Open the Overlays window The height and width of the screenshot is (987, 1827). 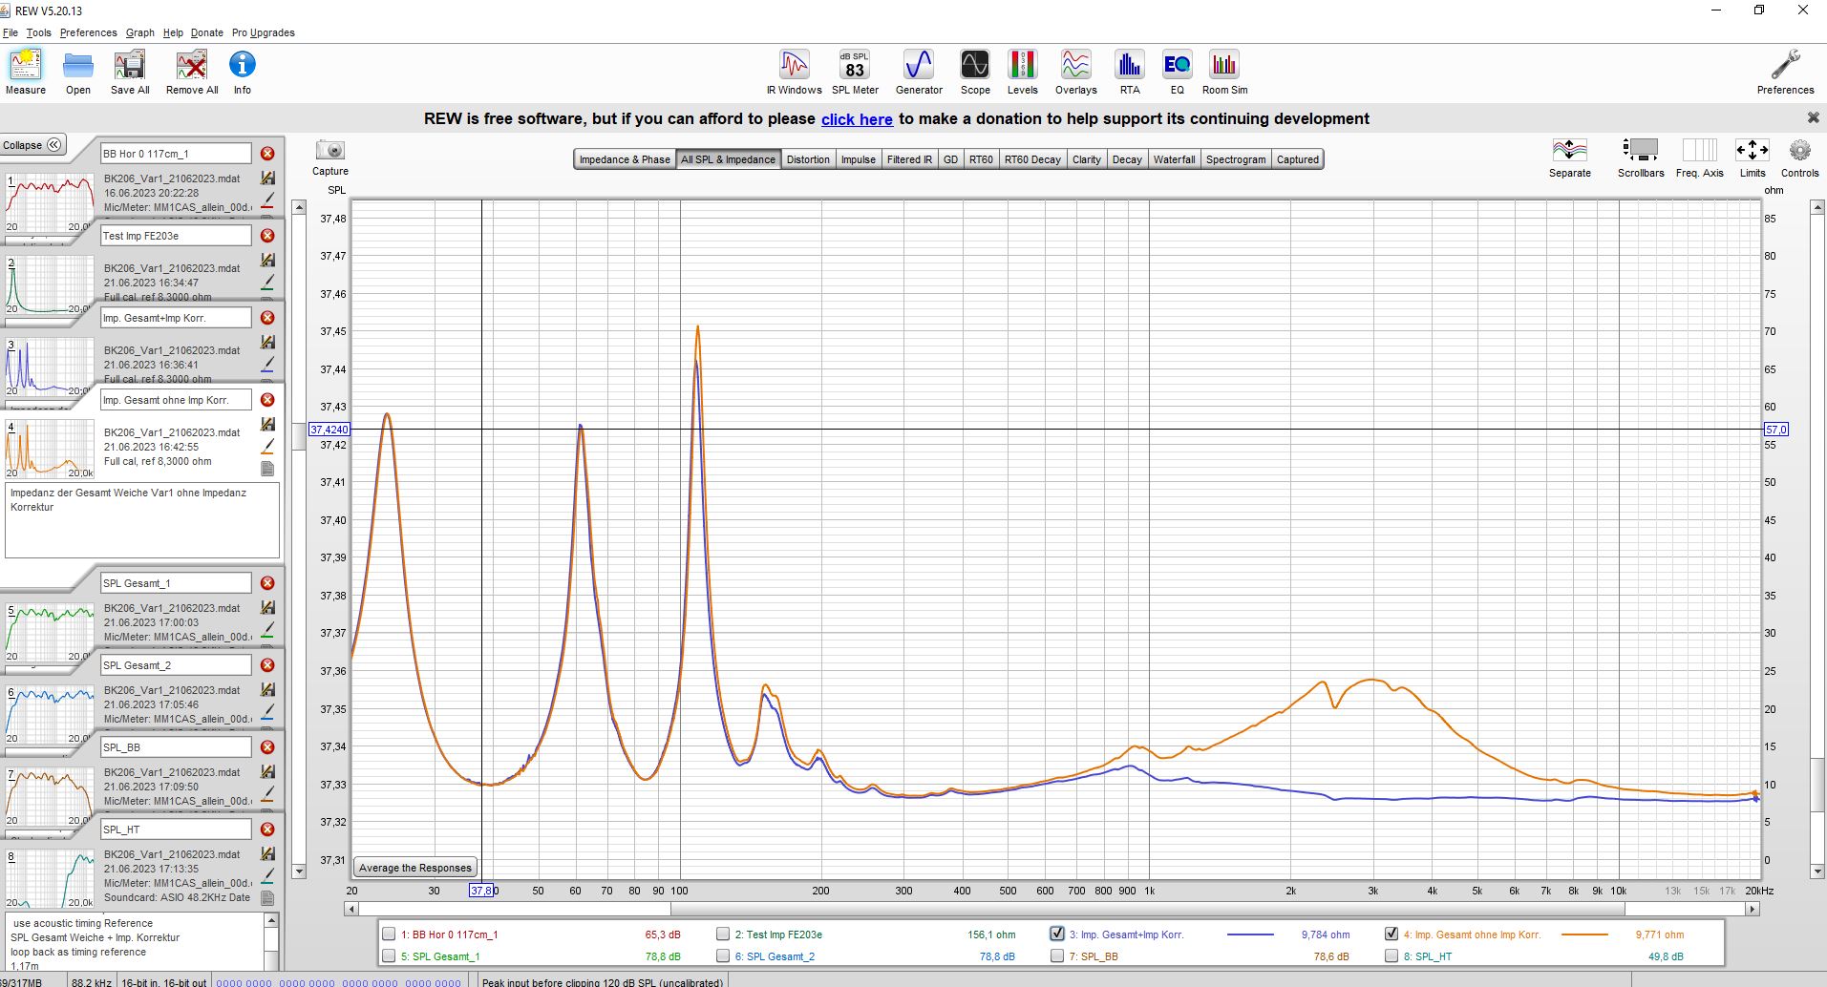click(x=1075, y=73)
